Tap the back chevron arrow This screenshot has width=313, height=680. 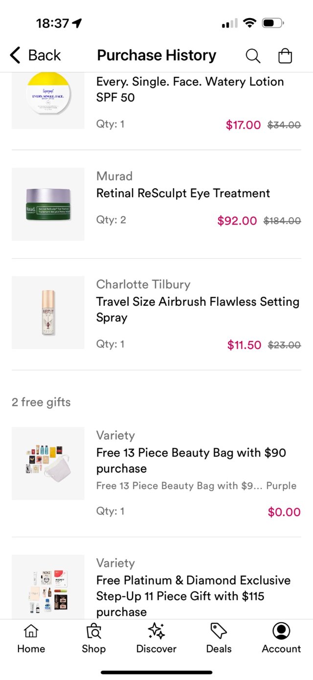[14, 55]
